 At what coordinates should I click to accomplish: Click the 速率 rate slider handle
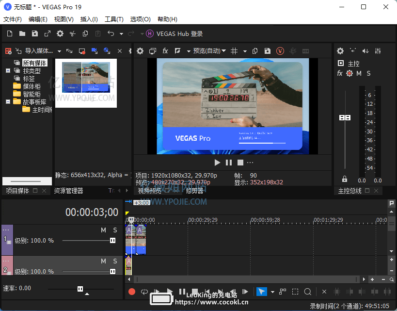coord(80,289)
